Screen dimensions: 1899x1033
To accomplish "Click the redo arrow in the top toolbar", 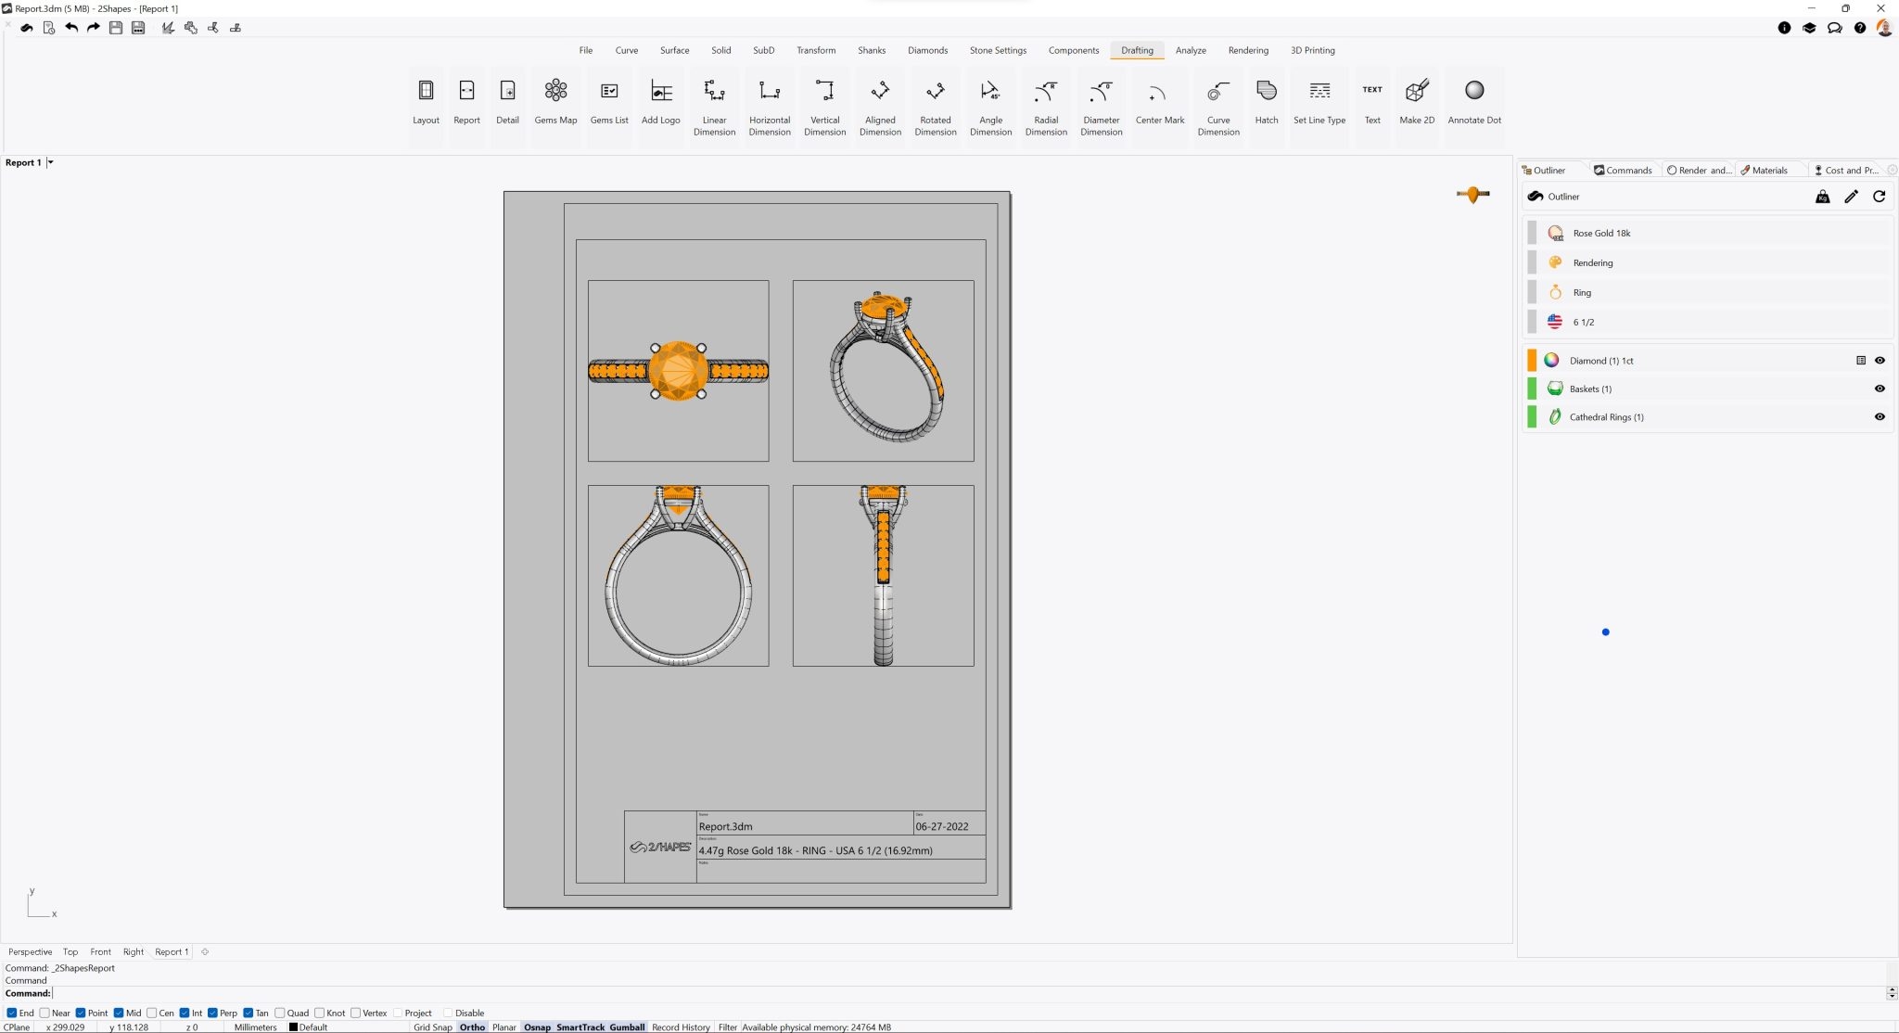I will click(x=94, y=28).
